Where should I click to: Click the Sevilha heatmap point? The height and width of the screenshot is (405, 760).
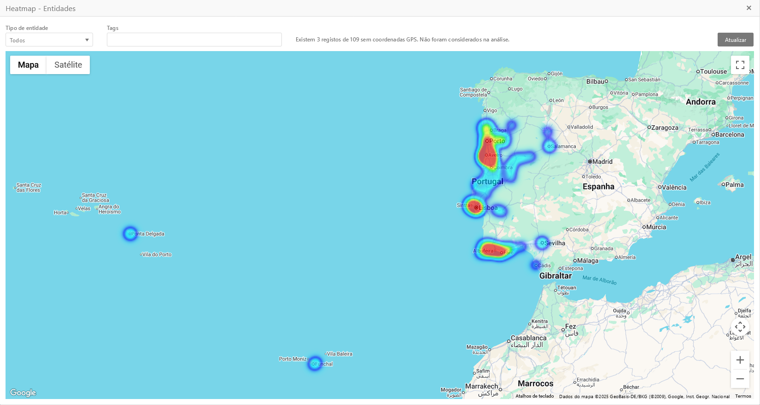pos(542,243)
